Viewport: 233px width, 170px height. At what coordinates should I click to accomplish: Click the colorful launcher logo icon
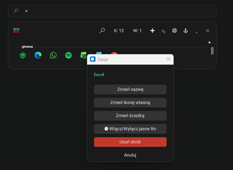16,30
